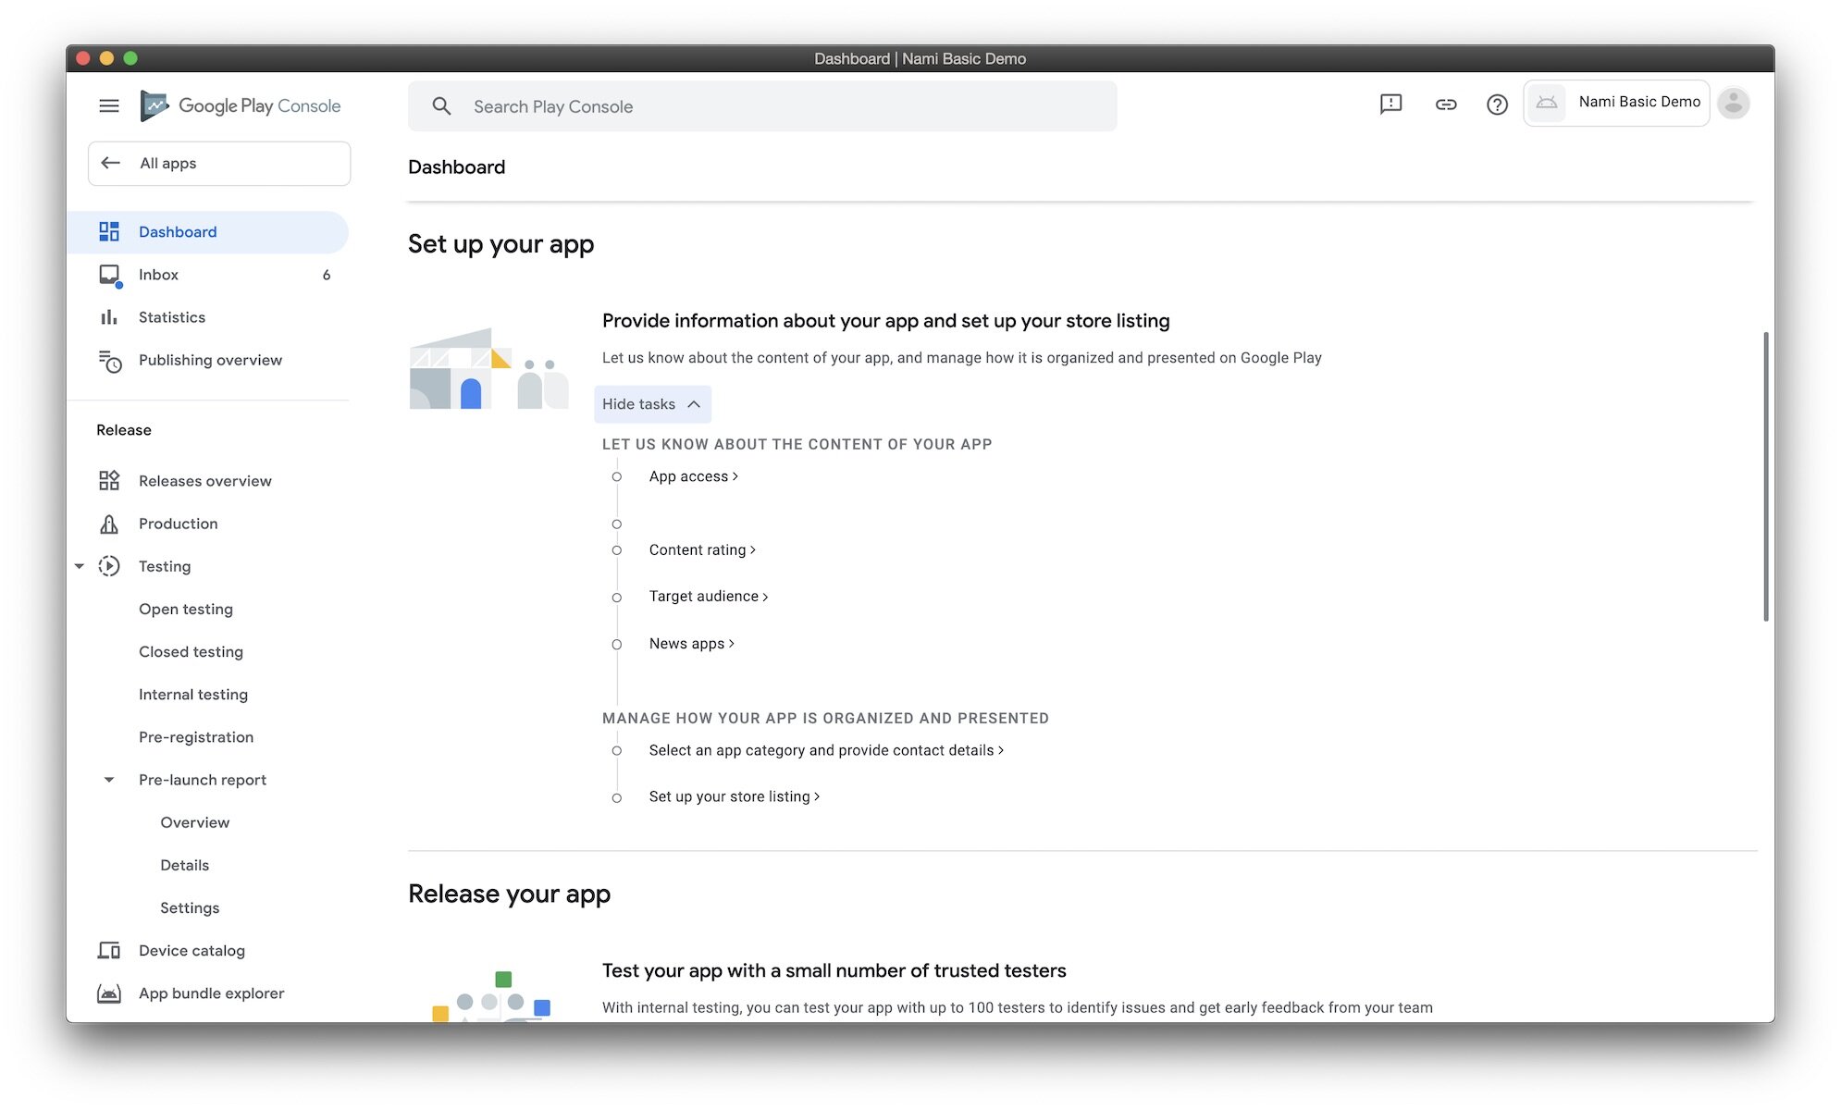This screenshot has height=1110, width=1841.
Task: Open the Target audience task
Action: click(709, 597)
